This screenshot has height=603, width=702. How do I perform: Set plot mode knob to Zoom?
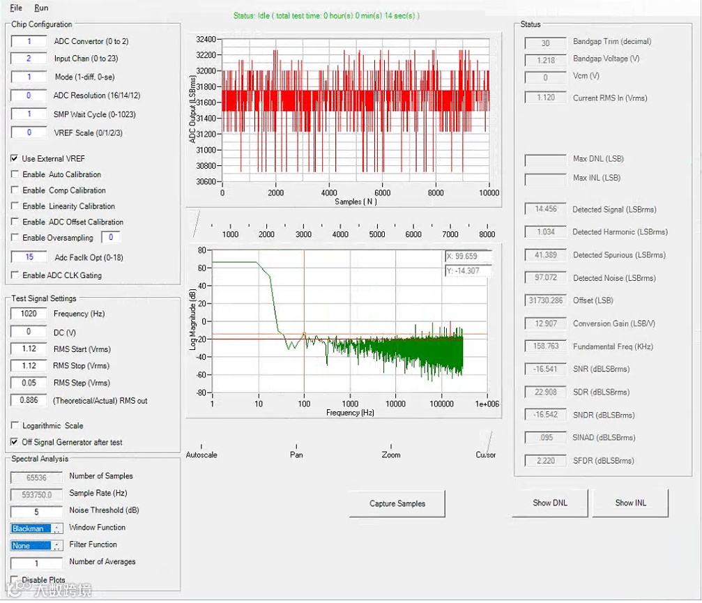(391, 455)
